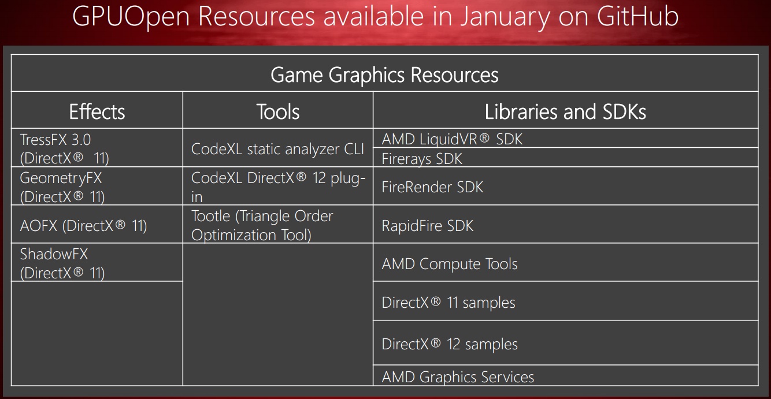Click the 'DirectX 12 samples' row
Screen dimensions: 771x399
(x=566, y=343)
